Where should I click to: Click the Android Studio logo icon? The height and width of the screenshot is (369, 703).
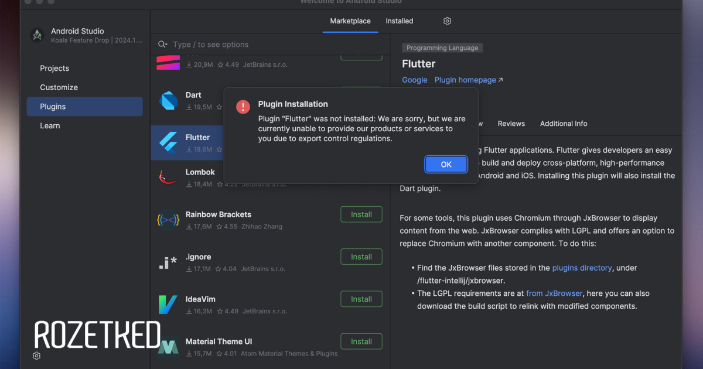(x=37, y=35)
